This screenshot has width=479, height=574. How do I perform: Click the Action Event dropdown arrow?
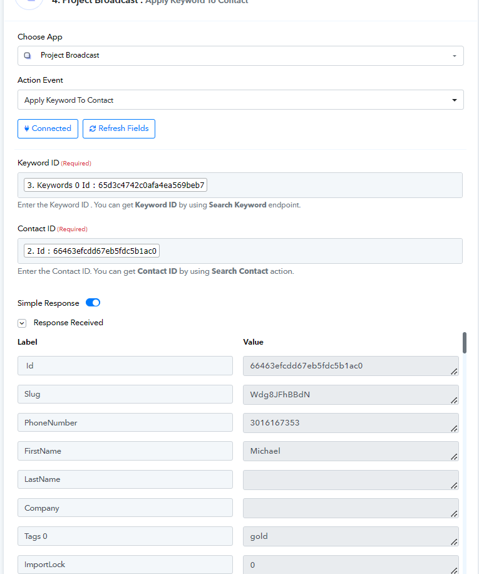click(455, 100)
